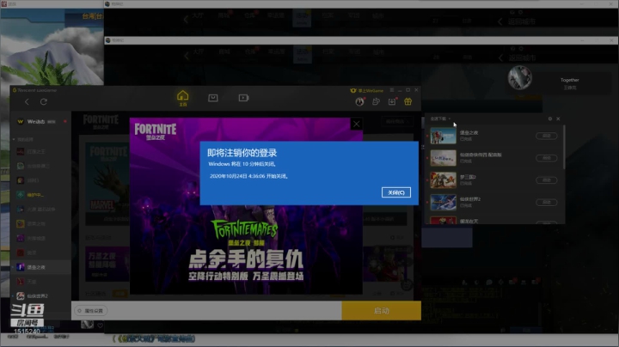Click the 仙侠世界2 sidebar game icon

tap(21, 295)
